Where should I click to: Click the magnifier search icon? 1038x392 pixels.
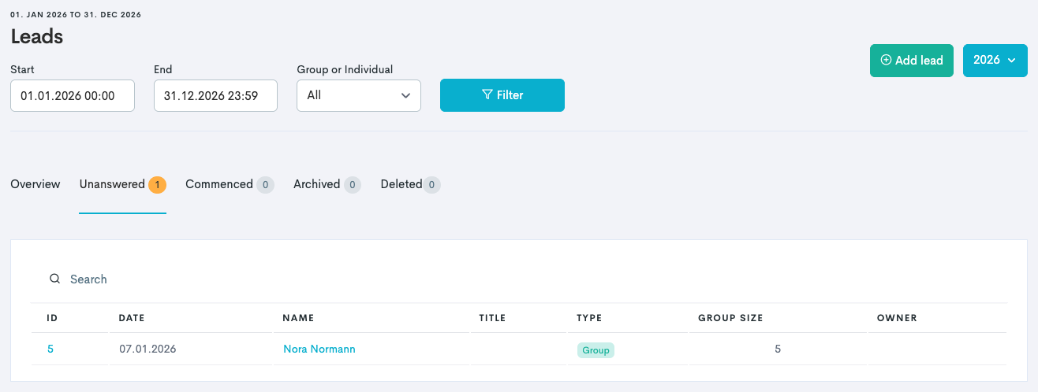click(54, 279)
